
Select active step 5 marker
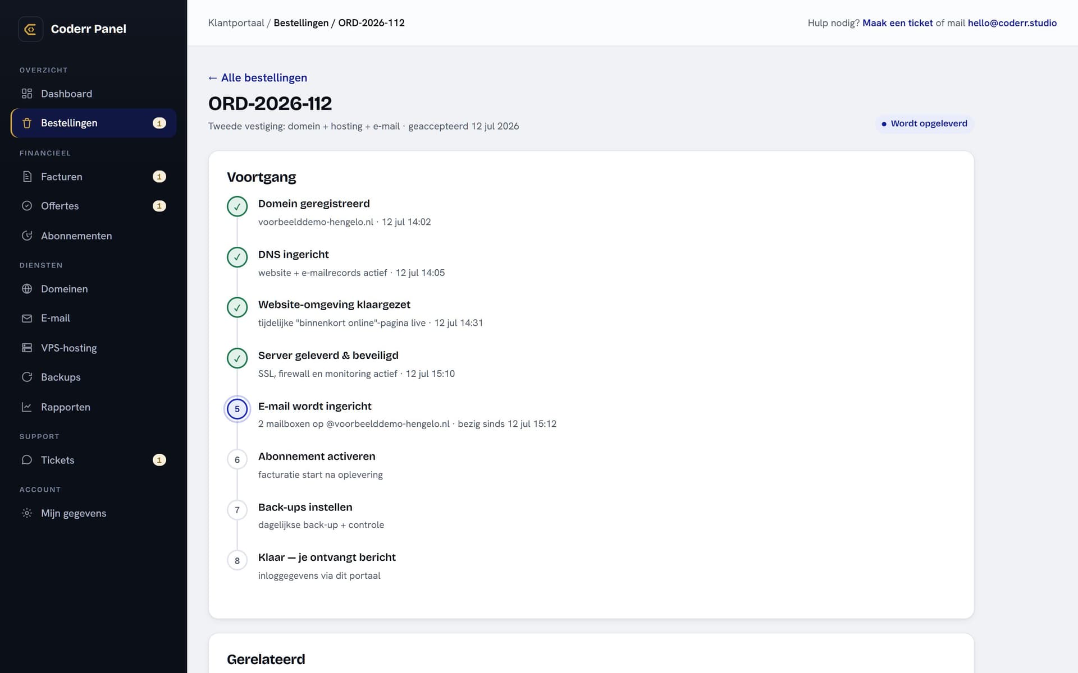click(x=237, y=409)
